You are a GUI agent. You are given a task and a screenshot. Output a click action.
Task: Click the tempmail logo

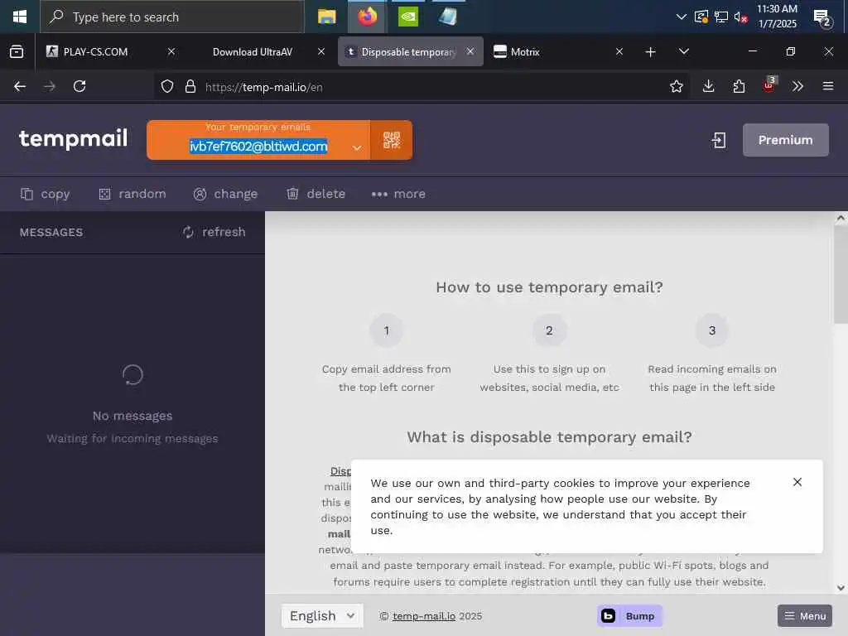(73, 139)
